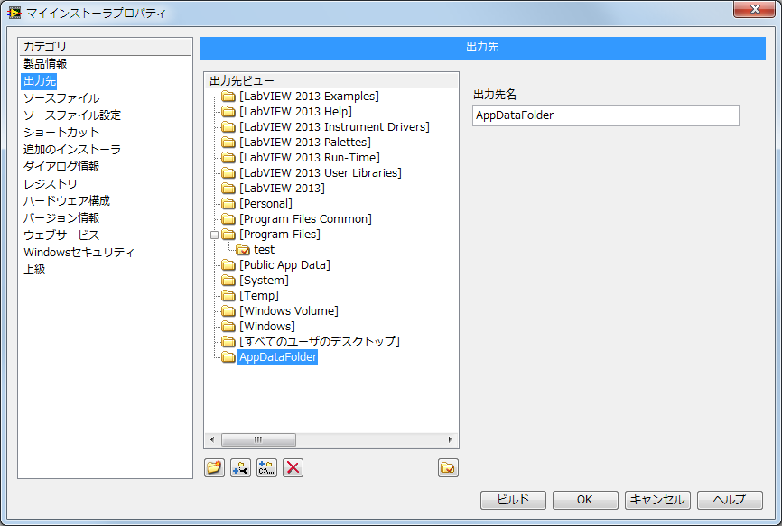Open 追加のインストーラ category
The height and width of the screenshot is (526, 782).
72,150
